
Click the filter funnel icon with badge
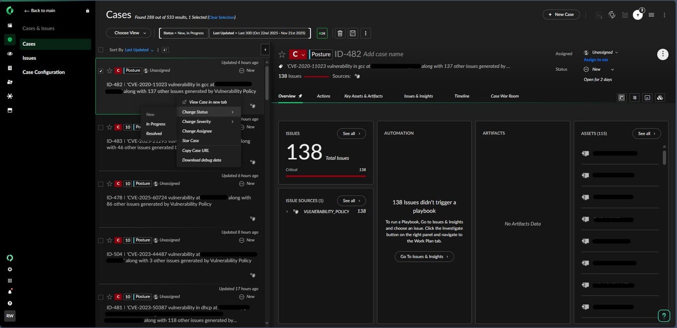click(x=638, y=15)
